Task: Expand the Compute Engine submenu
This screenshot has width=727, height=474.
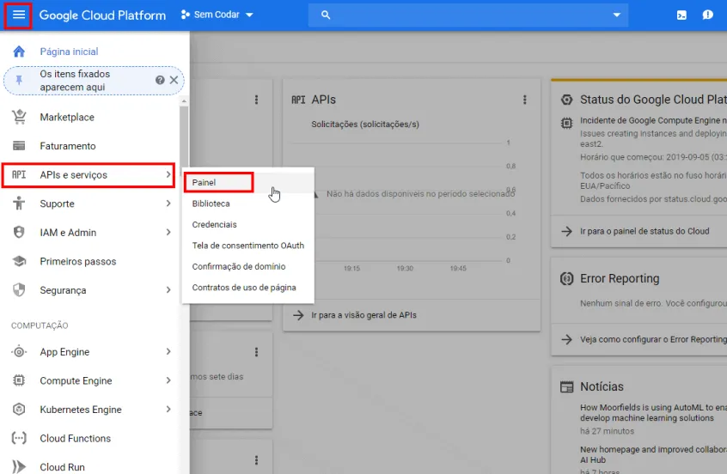Action: (x=168, y=380)
